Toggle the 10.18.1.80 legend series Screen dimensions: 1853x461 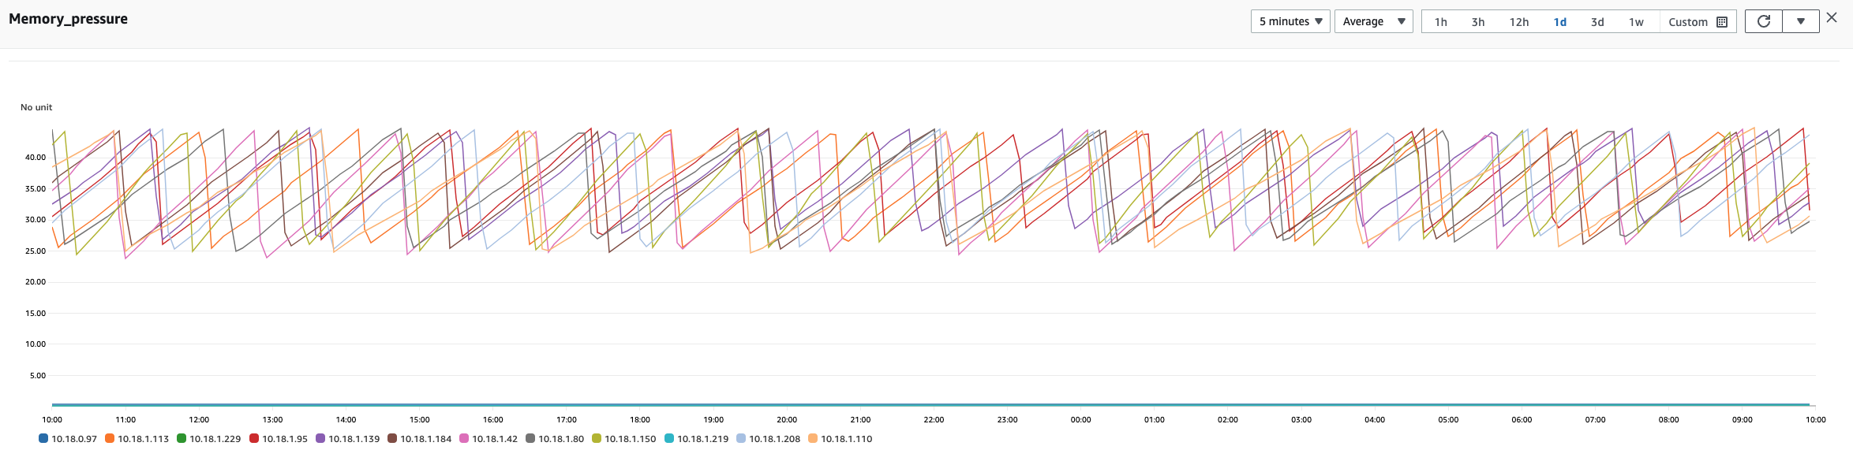point(555,439)
